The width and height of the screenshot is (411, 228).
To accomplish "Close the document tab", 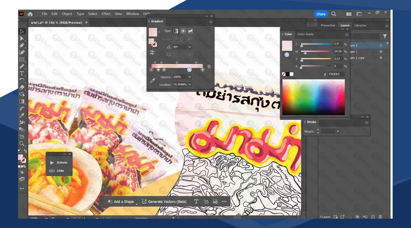I will point(86,23).
